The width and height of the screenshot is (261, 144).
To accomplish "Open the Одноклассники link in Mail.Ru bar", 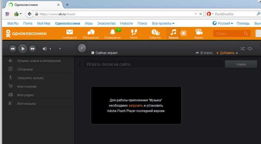I will 68,23.
